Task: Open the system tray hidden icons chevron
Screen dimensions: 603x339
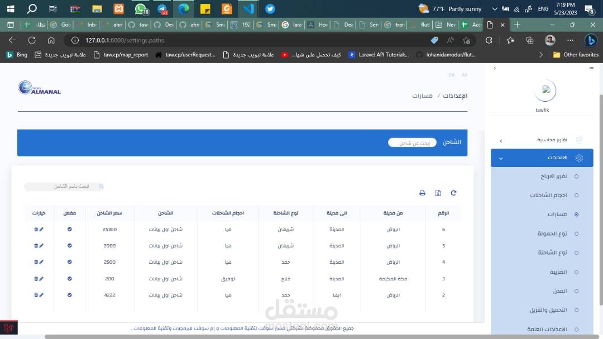Action: 495,9
